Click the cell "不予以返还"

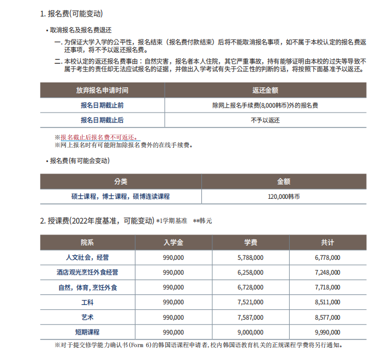265,120
